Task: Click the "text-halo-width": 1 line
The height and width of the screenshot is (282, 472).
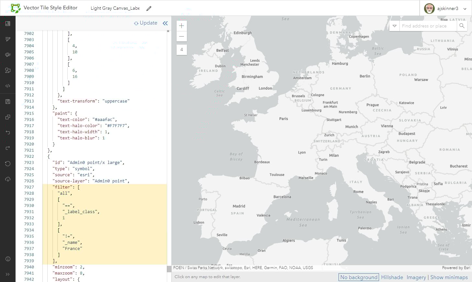Action: coord(84,132)
